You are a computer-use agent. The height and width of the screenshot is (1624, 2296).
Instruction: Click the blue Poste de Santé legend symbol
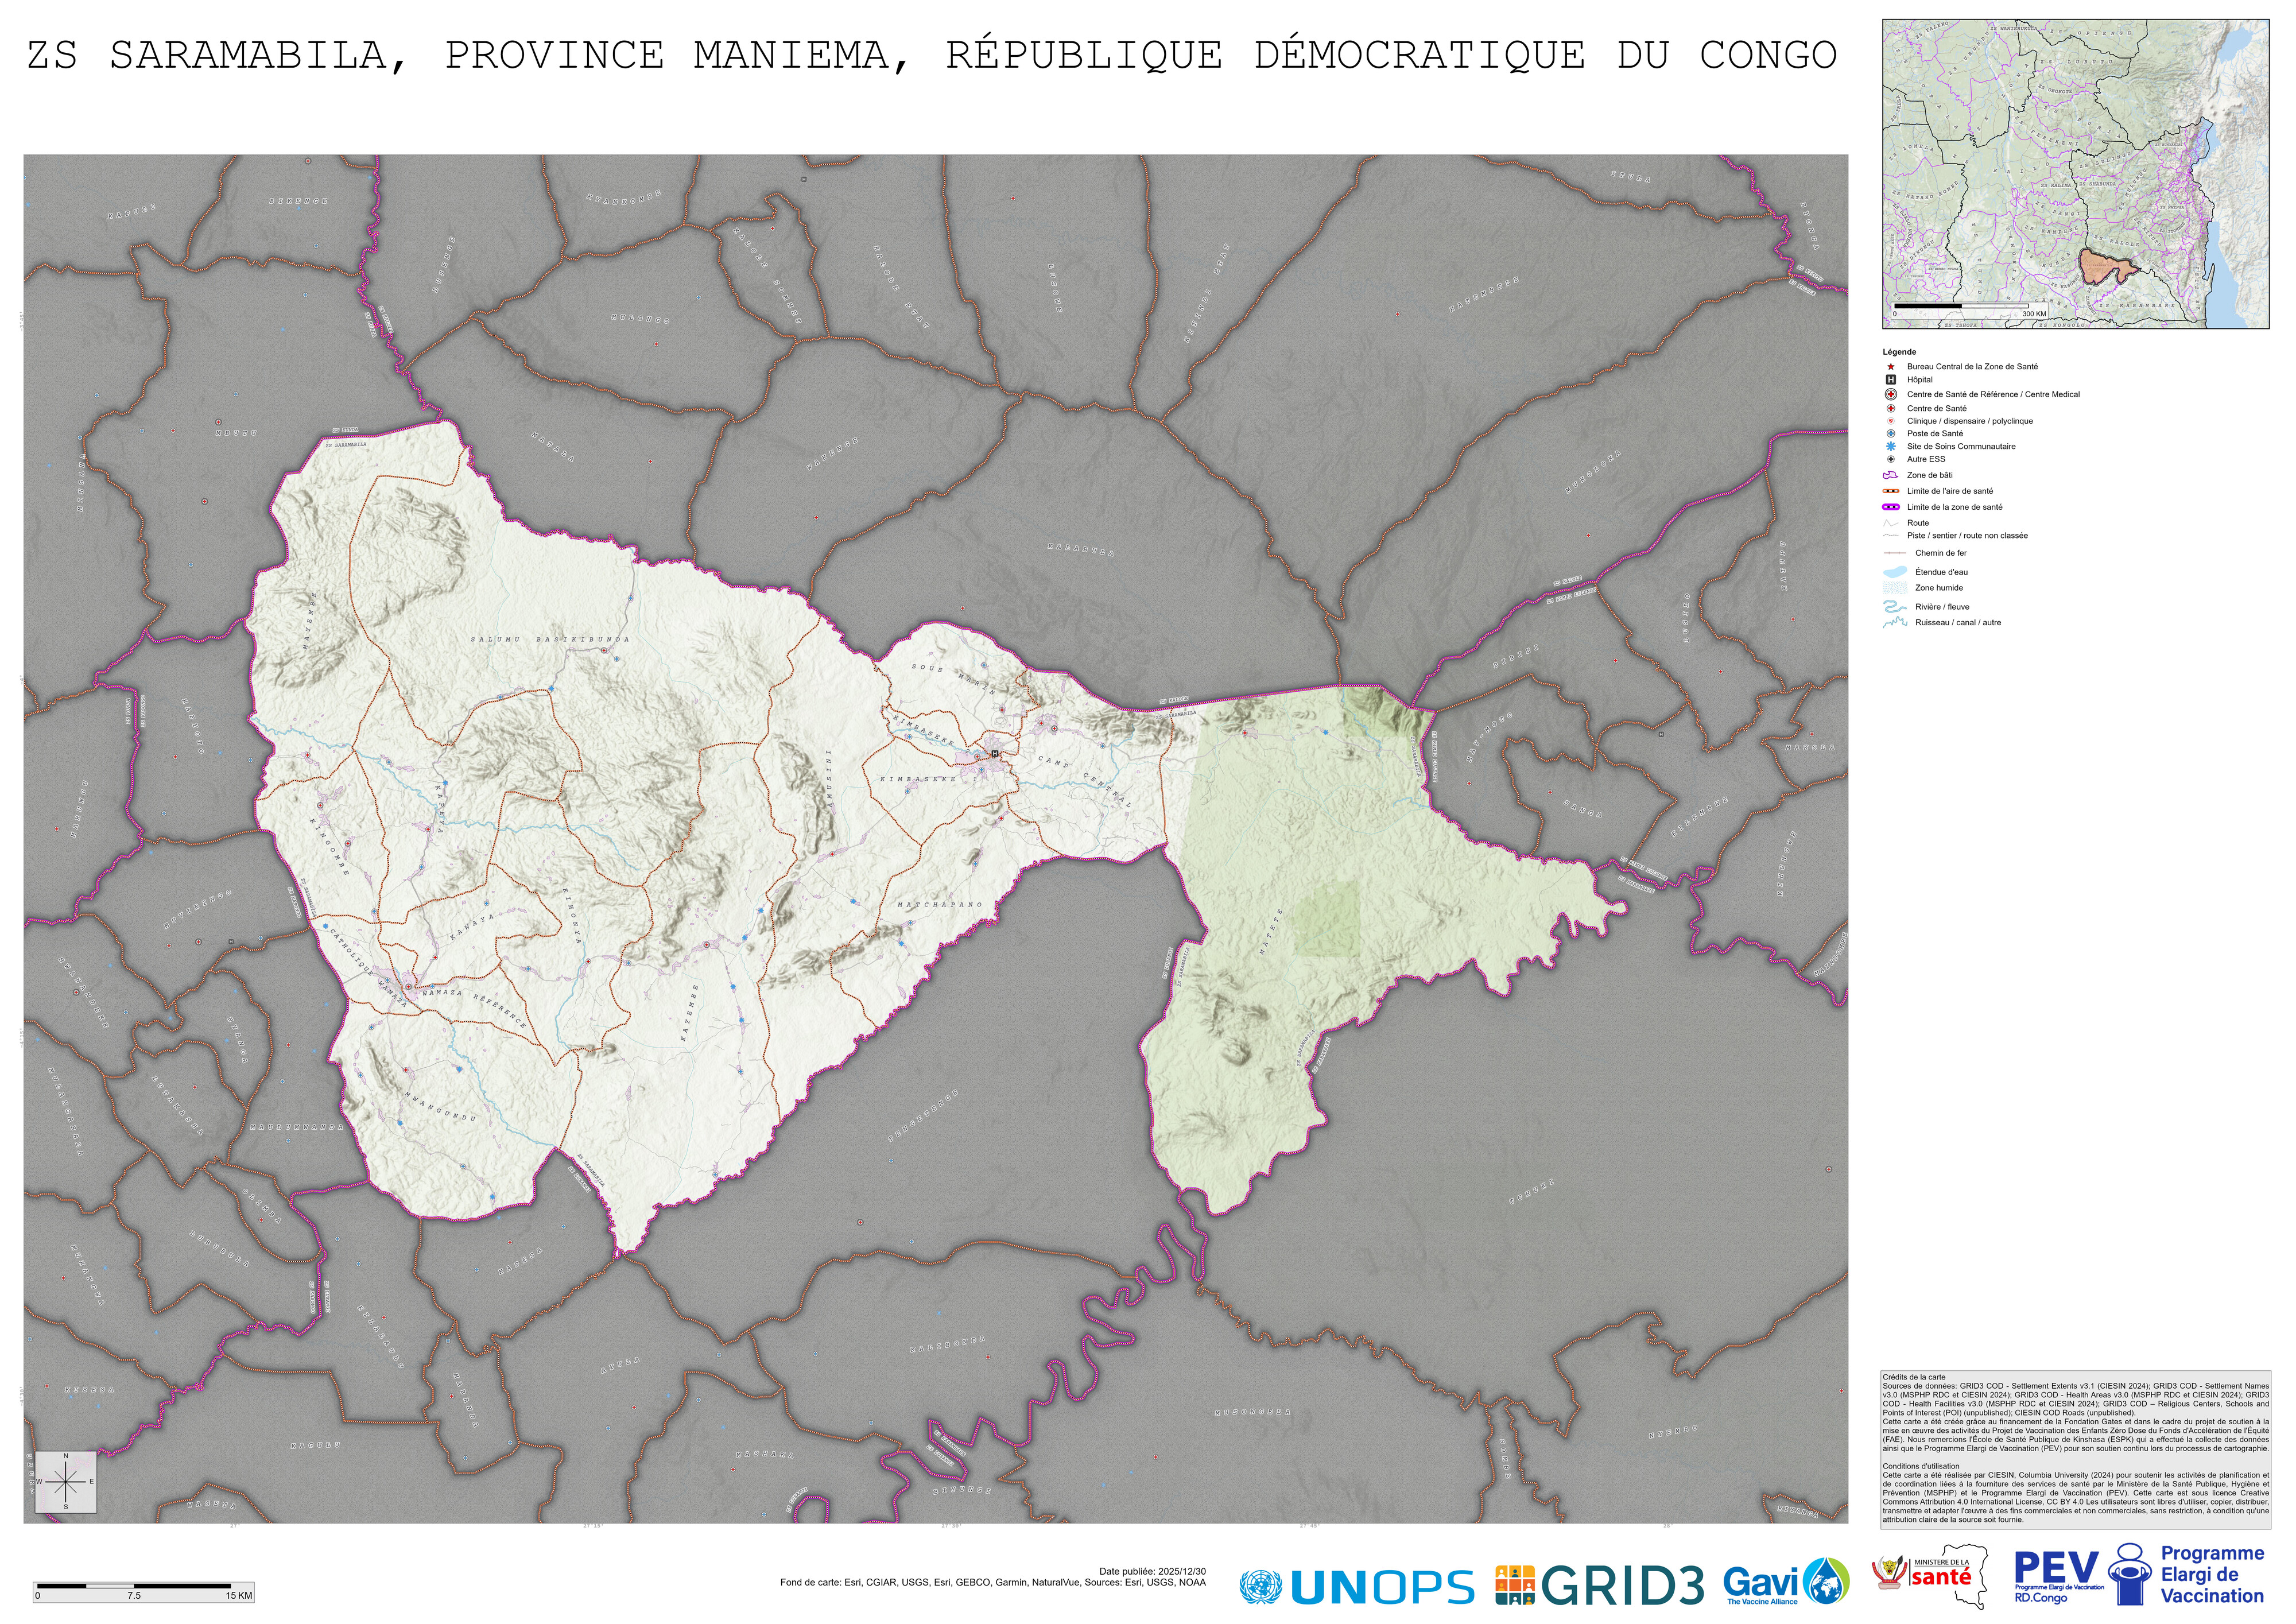(x=1891, y=434)
